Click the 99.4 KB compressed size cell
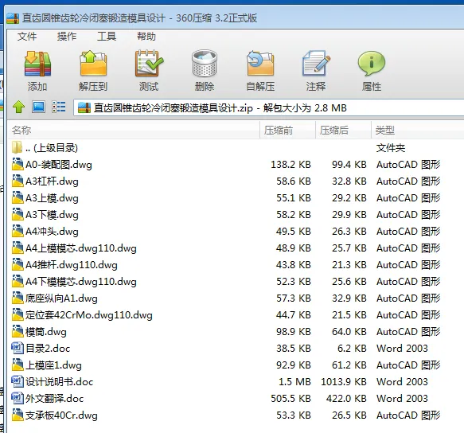 [x=349, y=165]
